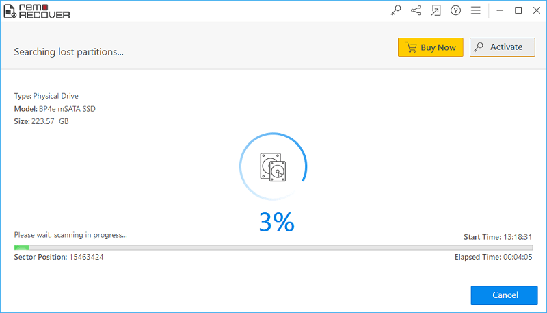The height and width of the screenshot is (313, 547).
Task: Open help via question mark icon
Action: tap(456, 10)
